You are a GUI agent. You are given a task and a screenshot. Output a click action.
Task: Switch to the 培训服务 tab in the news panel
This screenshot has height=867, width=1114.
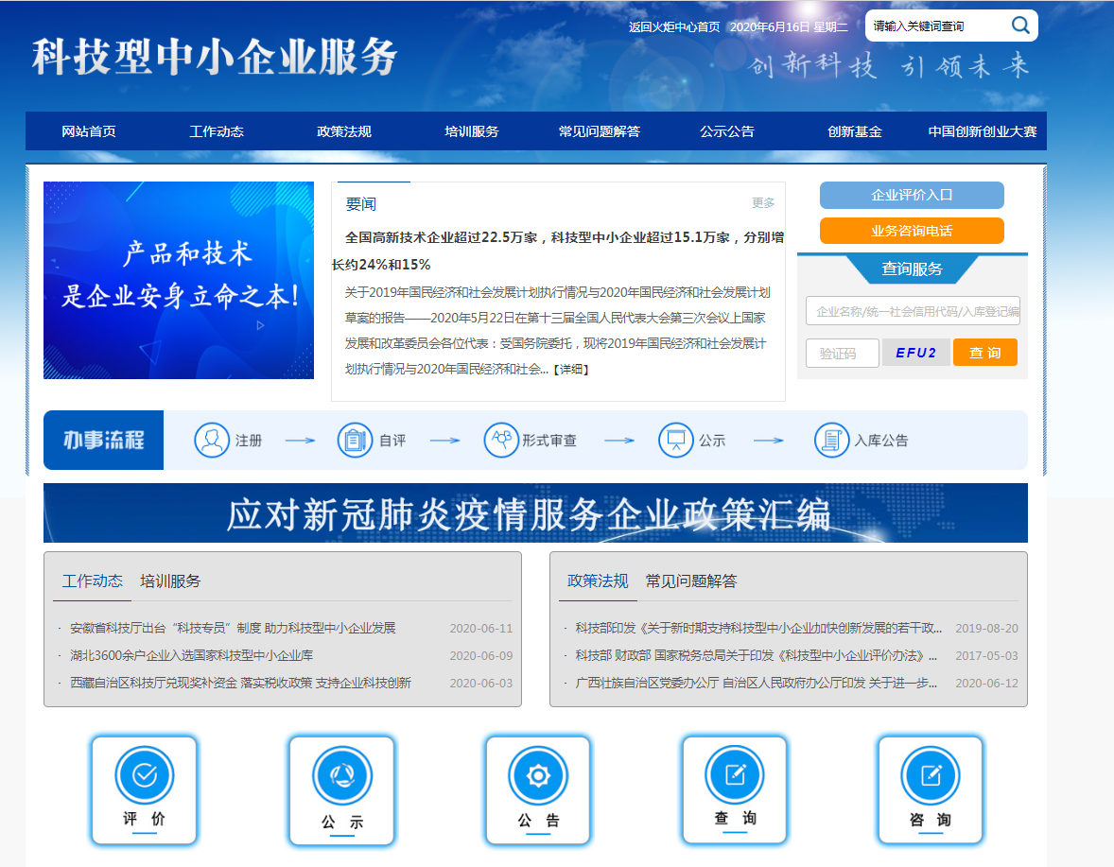coord(171,581)
